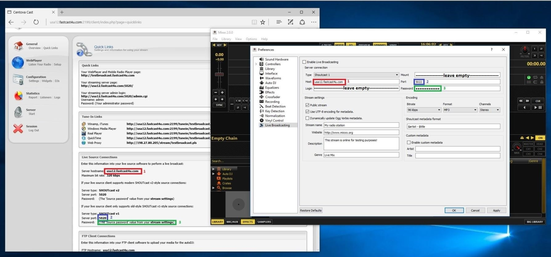Open browser reading view icon

[254, 22]
